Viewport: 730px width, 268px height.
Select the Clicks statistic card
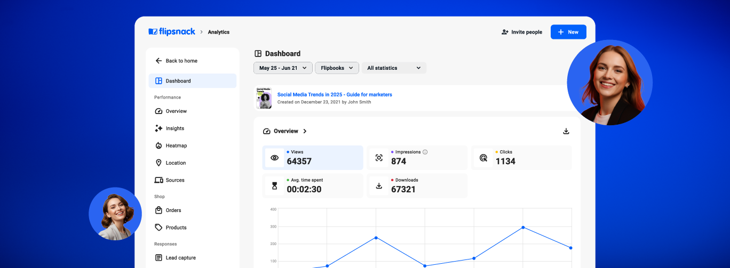[x=521, y=158]
